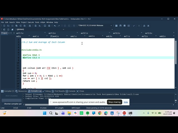Click the line "#define ROWS 3"

coord(31,55)
